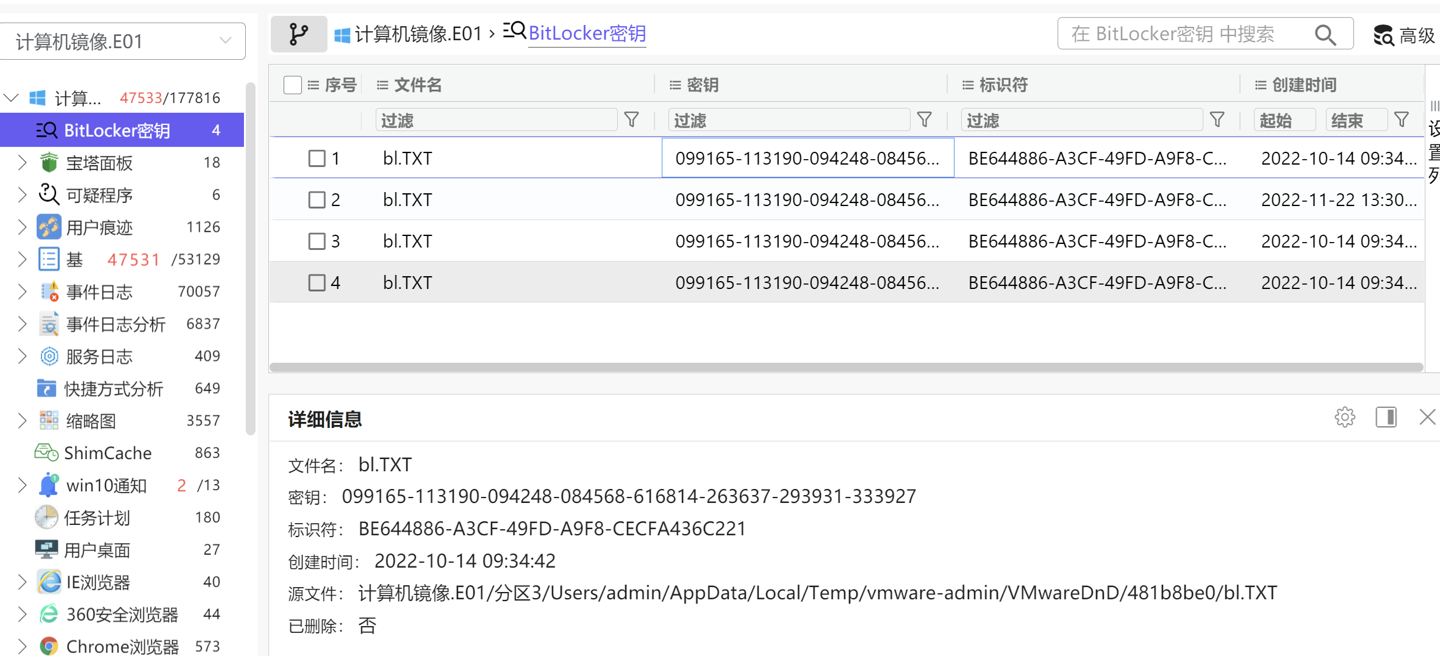Tick the checkbox for row 4

[317, 283]
